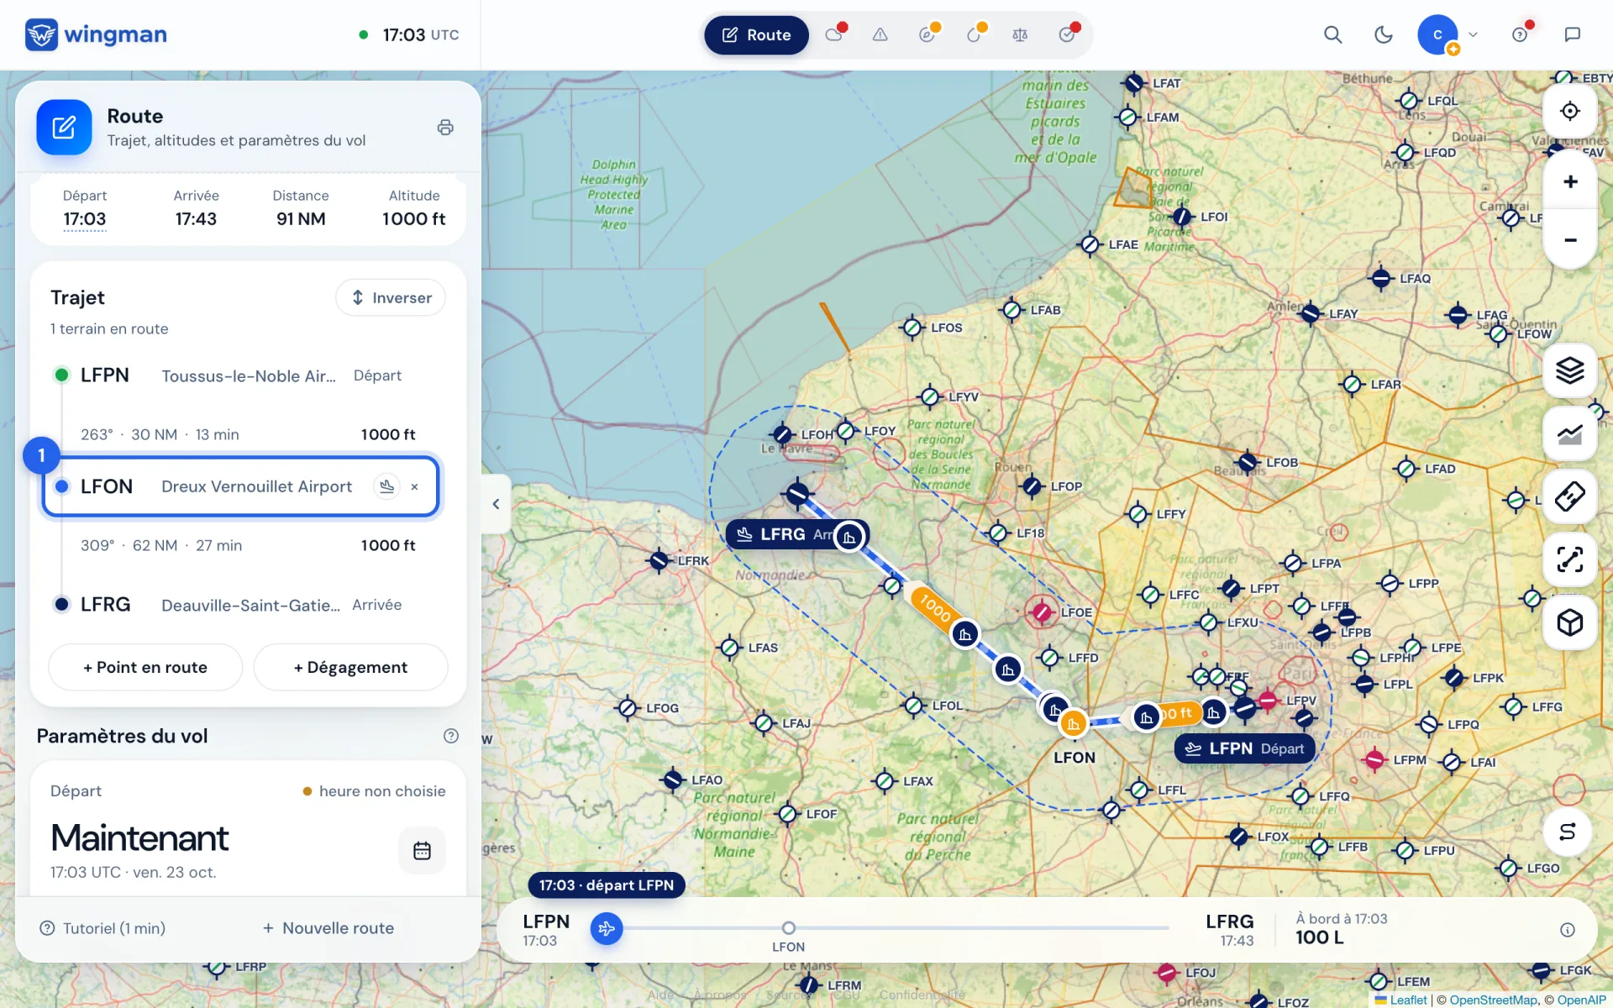Screen dimensions: 1613x1008
Task: Fit the route to view icon
Action: pos(1569,559)
